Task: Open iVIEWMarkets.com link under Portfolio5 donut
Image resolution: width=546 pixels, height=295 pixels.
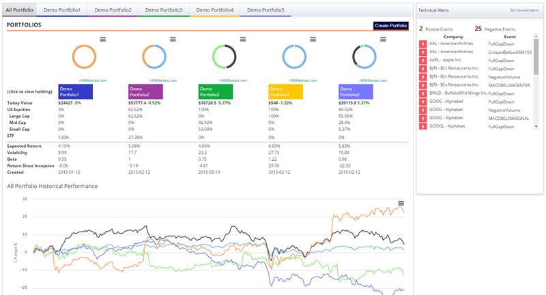Action: 373,80
